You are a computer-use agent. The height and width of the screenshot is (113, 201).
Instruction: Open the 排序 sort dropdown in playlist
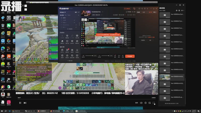click(x=183, y=11)
